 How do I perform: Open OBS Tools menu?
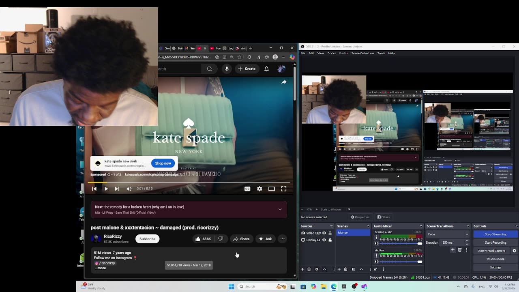381,53
